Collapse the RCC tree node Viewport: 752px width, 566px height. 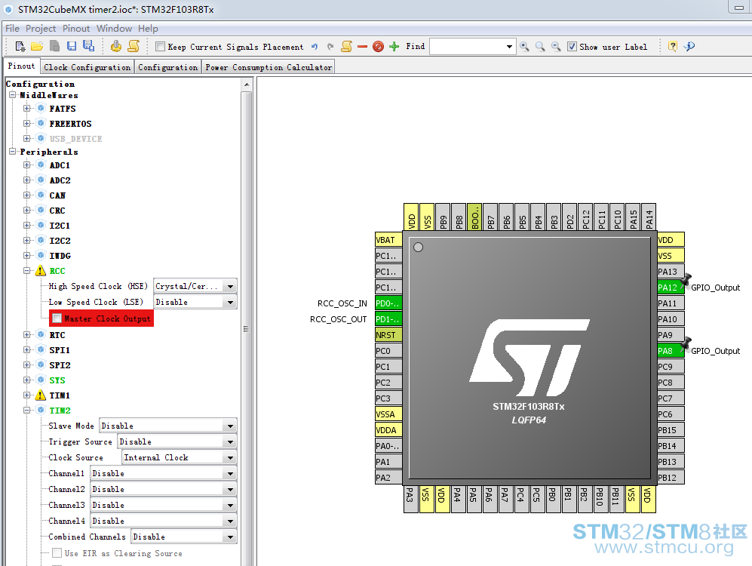click(27, 270)
